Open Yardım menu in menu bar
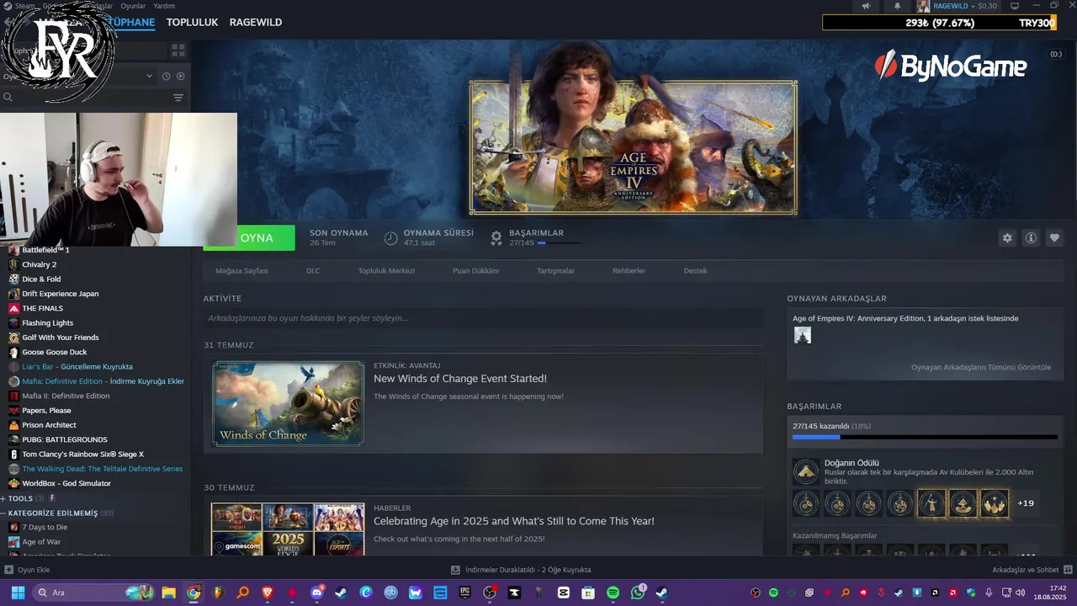This screenshot has width=1077, height=606. pos(164,6)
